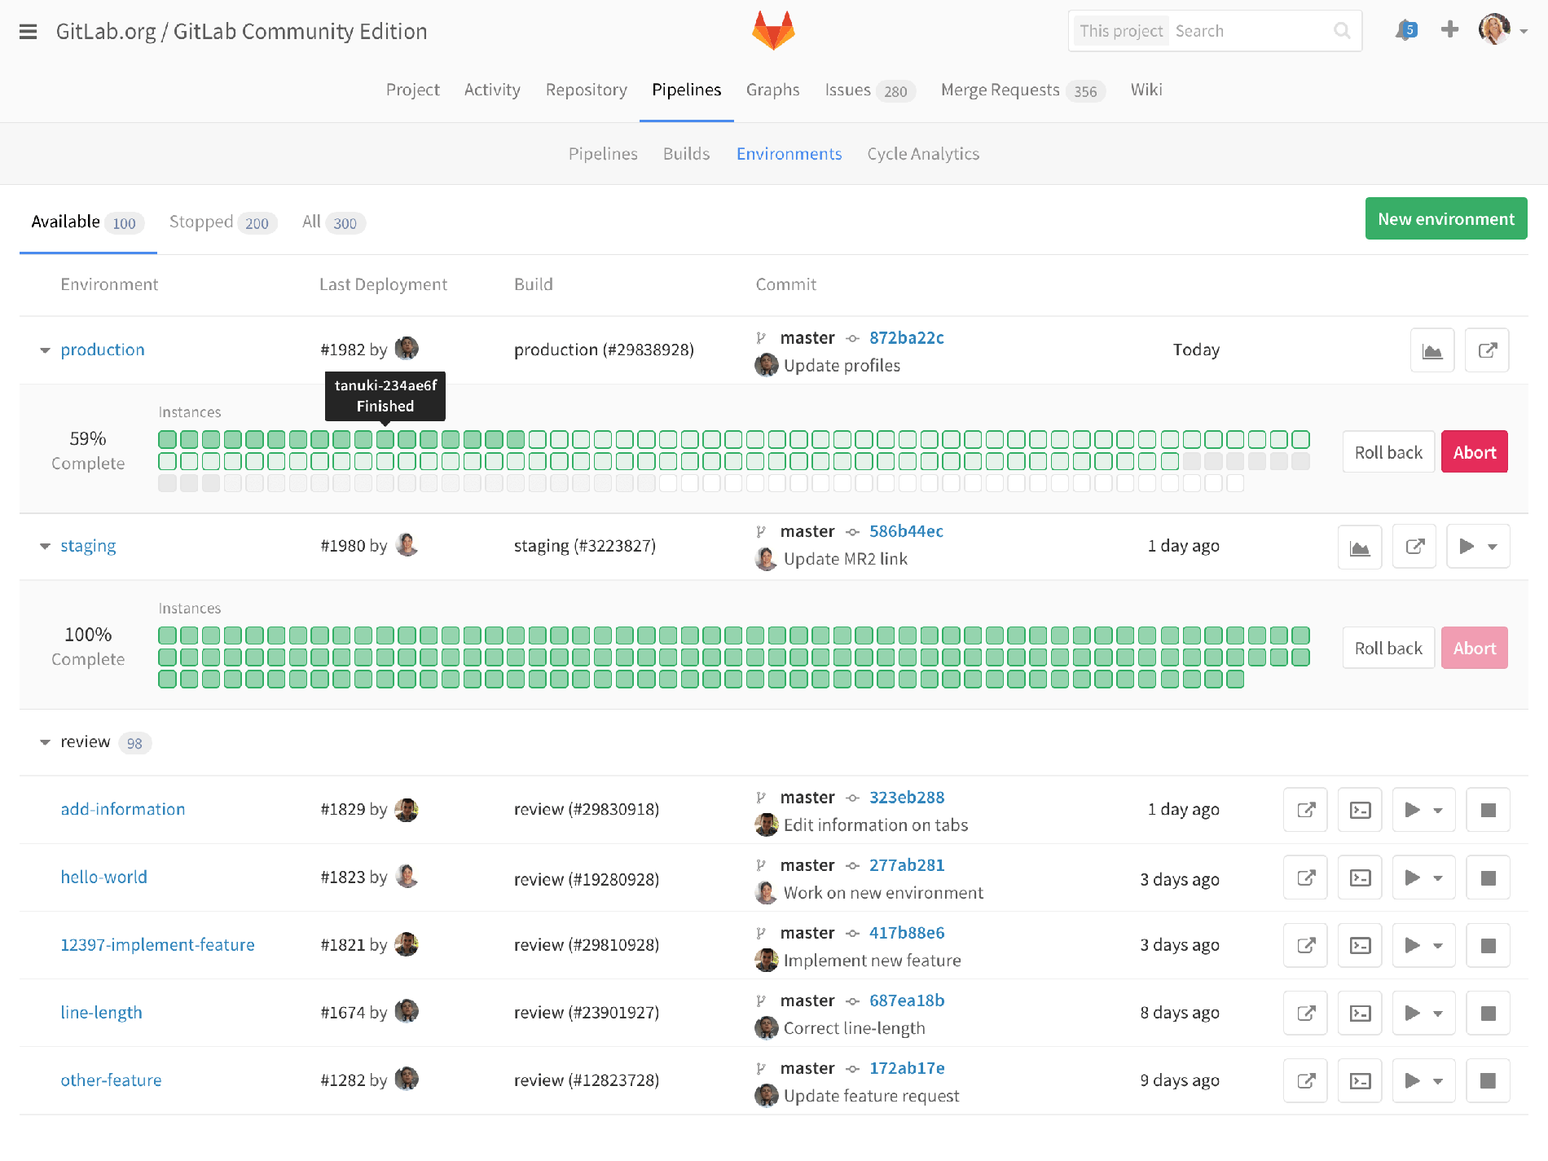Open metrics chart for production environment
Screen dimensions: 1548x1161
tap(1431, 350)
